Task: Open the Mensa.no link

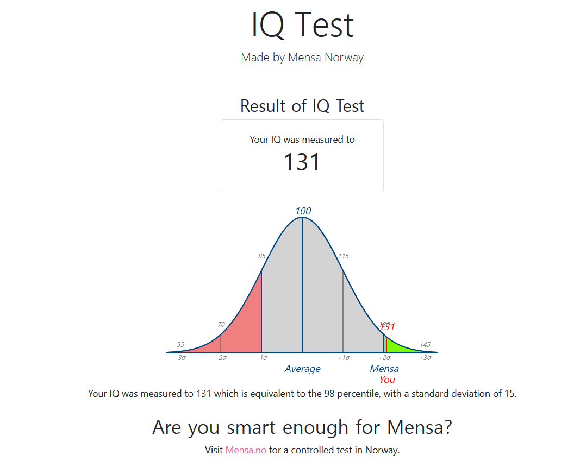Action: (x=246, y=450)
